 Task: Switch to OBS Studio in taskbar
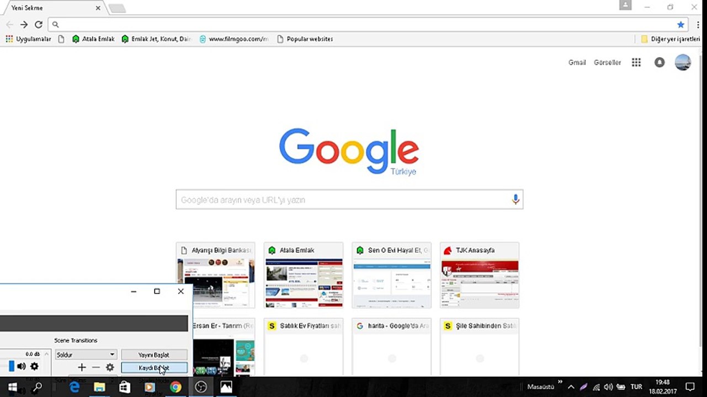click(x=201, y=387)
